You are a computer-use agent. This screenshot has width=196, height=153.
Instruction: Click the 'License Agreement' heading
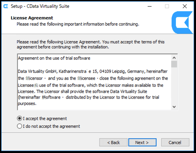coord(32,18)
